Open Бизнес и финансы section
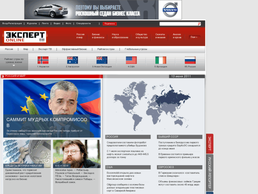The height and width of the screenshot is (194, 258). point(98,36)
